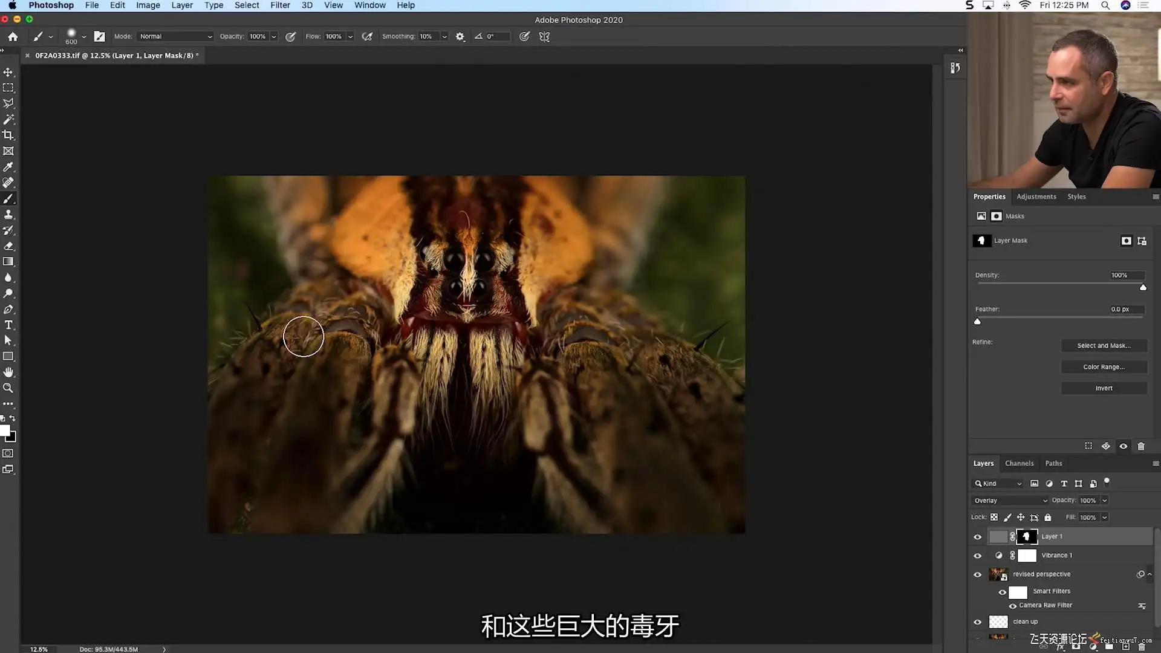Select the Zoom tool in toolbar
This screenshot has width=1161, height=653.
coord(8,388)
